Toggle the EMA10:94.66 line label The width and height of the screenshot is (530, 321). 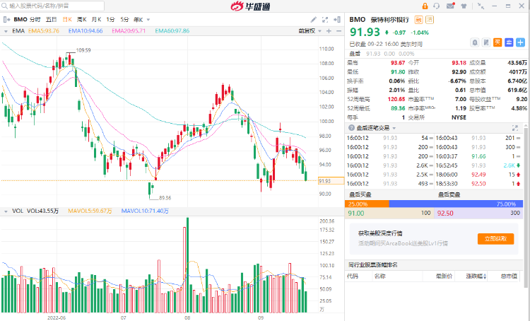pyautogui.click(x=86, y=31)
